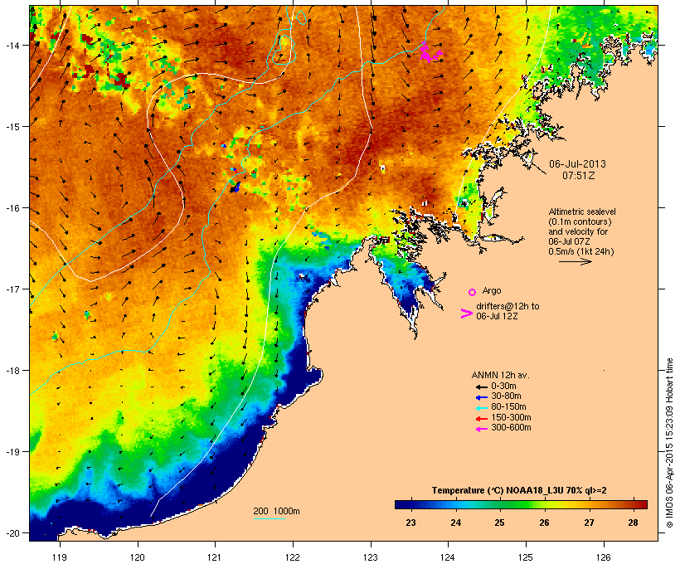Click the Temperature NOAA18_L3U colorbar title
This screenshot has width=680, height=564.
(519, 491)
